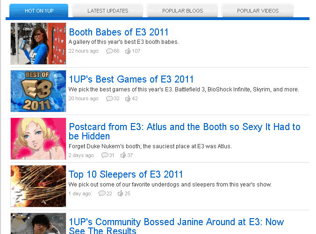Open the Latest Updates tab
This screenshot has height=234, width=316.
108,11
